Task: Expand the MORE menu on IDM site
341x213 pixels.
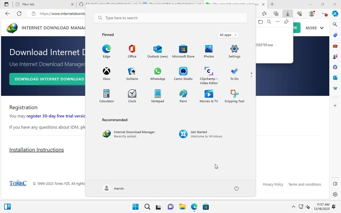Action: (x=315, y=28)
